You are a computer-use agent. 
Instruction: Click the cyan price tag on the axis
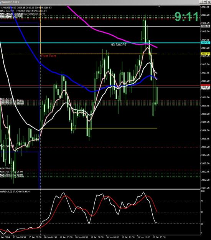pyautogui.click(x=205, y=43)
